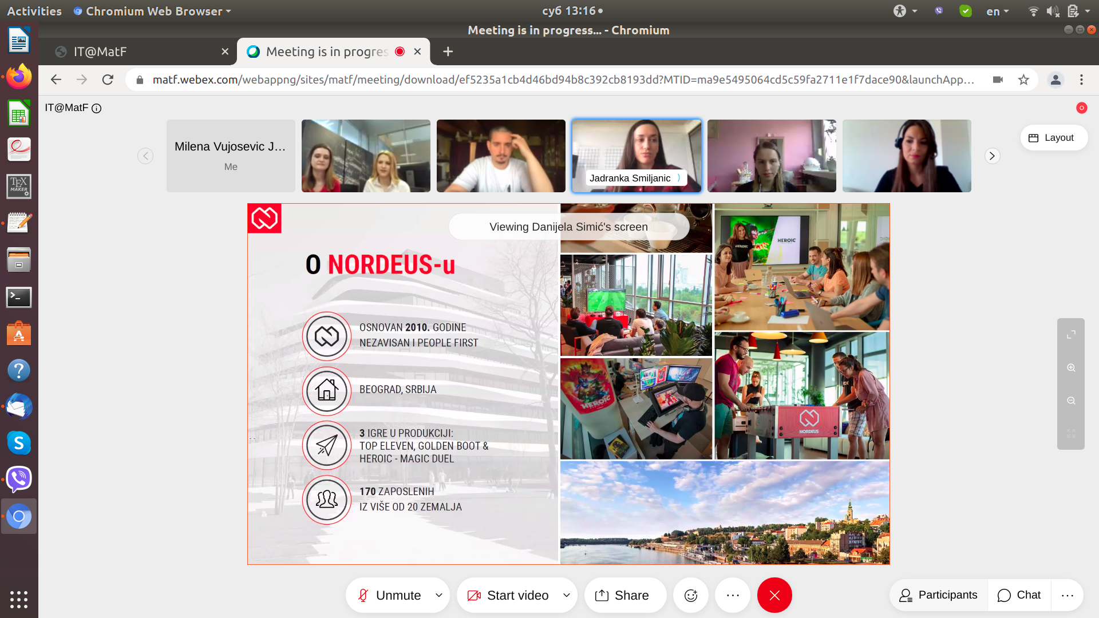
Task: Toggle the Chat panel
Action: 1019,595
